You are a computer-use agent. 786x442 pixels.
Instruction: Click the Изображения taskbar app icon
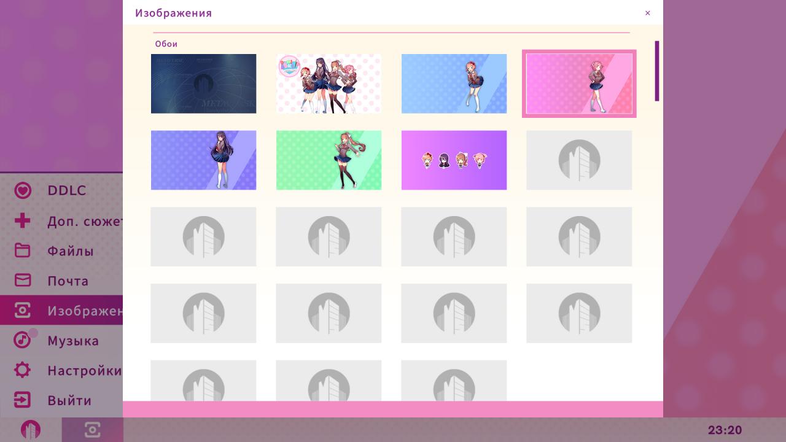click(x=92, y=430)
